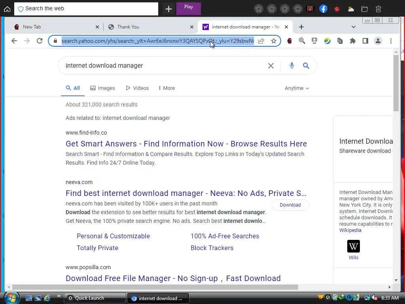The width and height of the screenshot is (405, 304).
Task: Open the Anytime filter dropdown
Action: pyautogui.click(x=297, y=88)
